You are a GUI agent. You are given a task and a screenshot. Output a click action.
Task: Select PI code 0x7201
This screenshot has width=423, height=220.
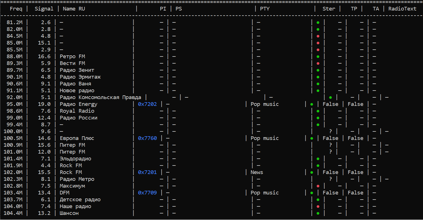[x=147, y=172]
